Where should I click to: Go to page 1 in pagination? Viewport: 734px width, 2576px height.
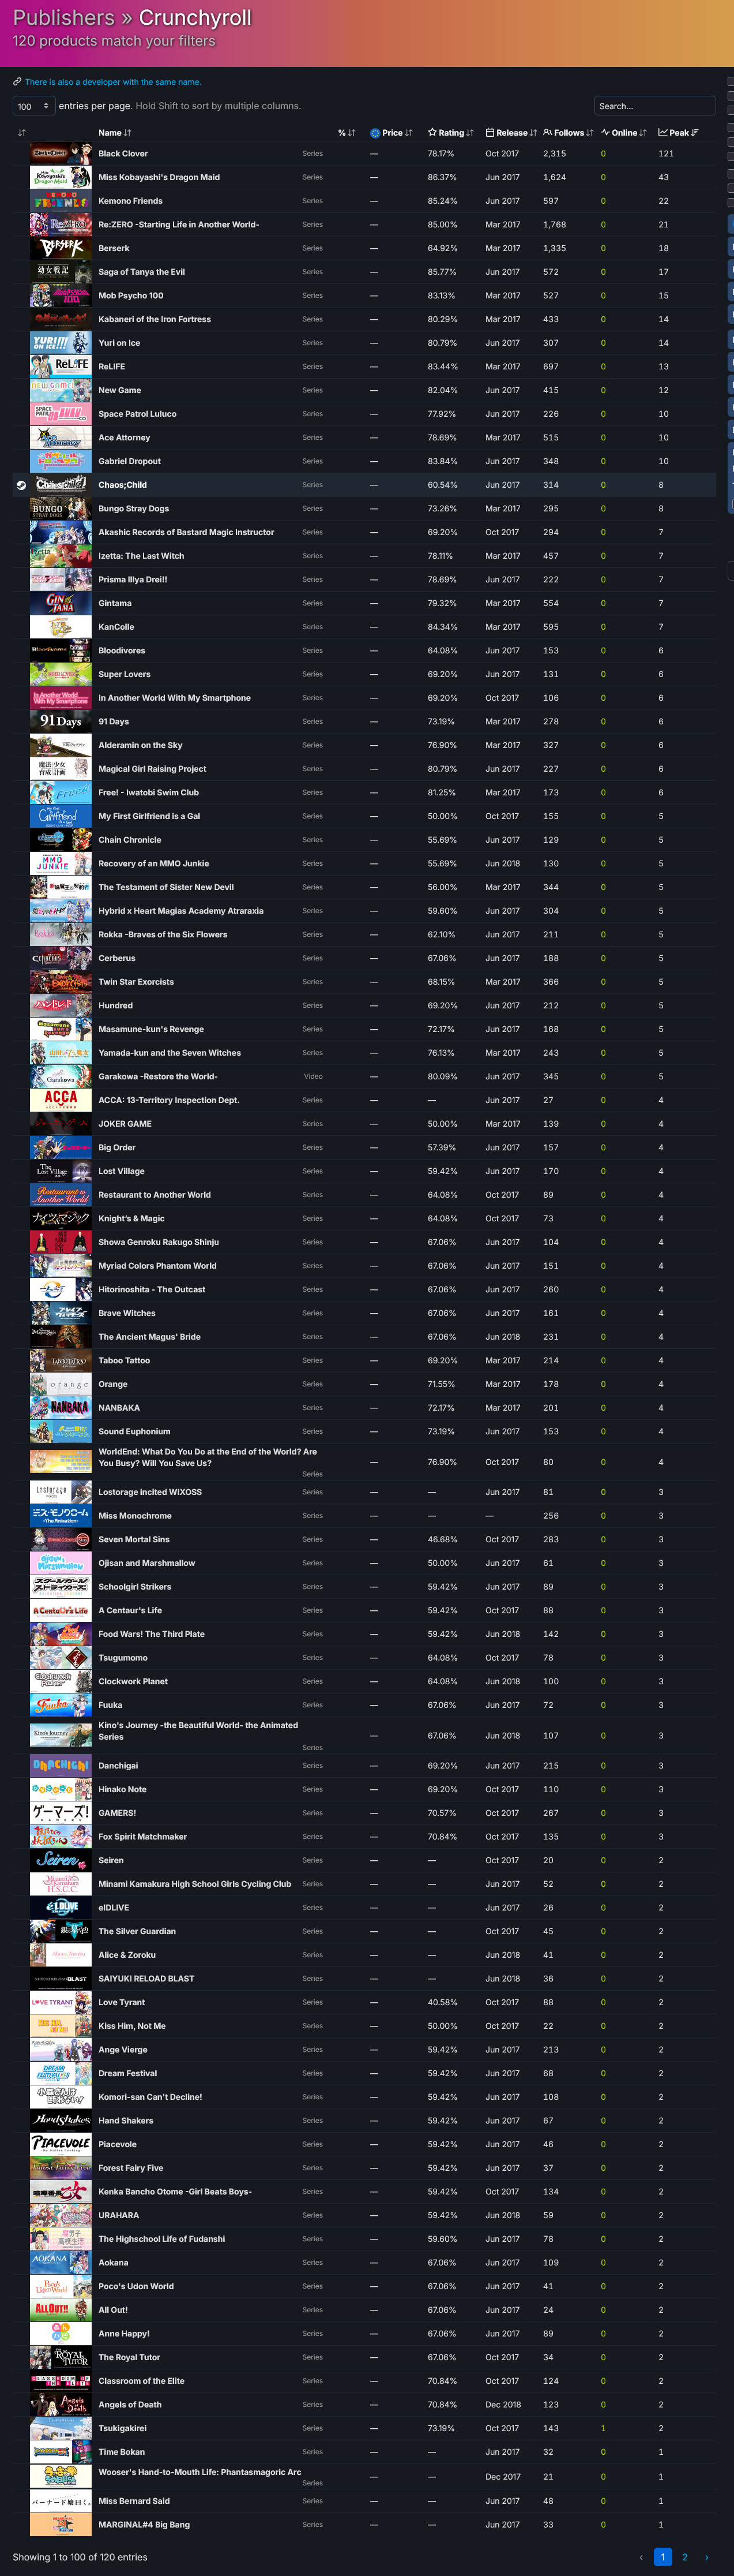pos(662,2557)
